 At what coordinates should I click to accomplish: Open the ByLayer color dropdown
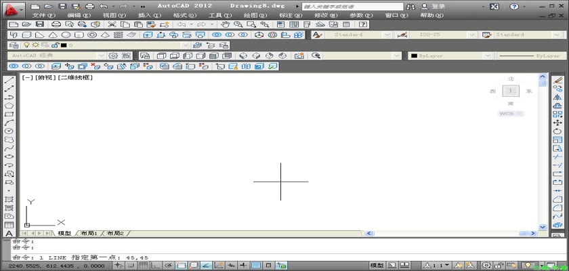tap(487, 56)
